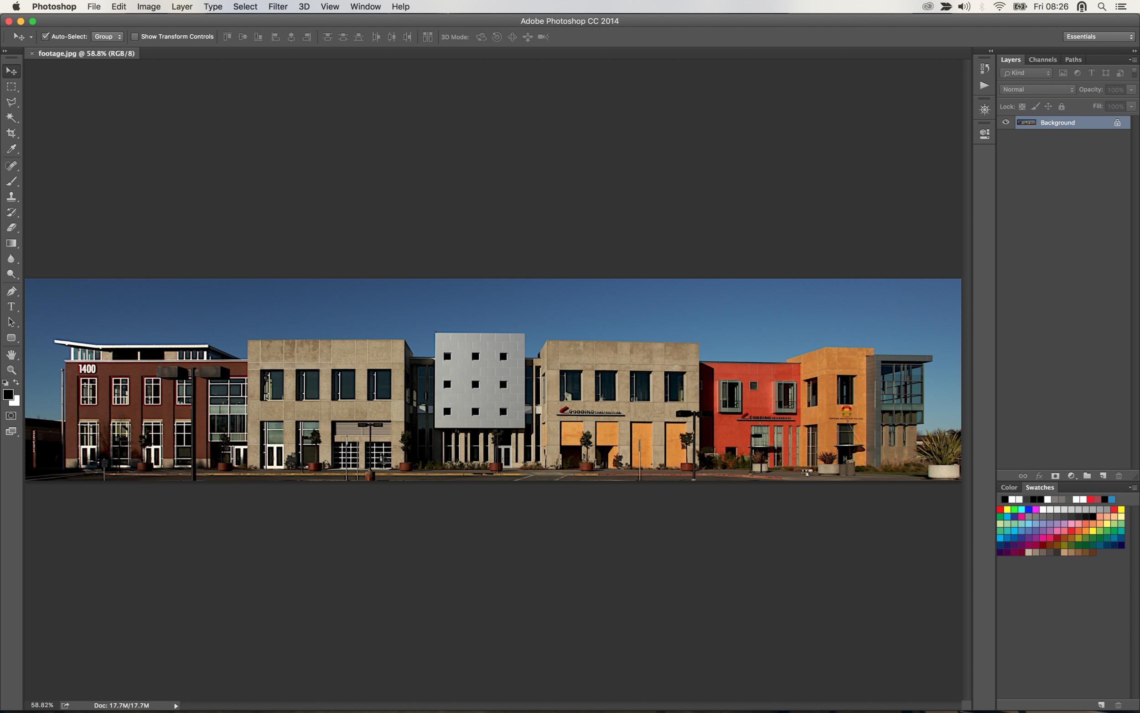This screenshot has height=713, width=1140.
Task: Toggle lock image pixels
Action: 1036,107
